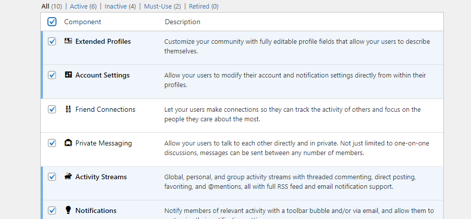Viewport: 471px width, 219px height.
Task: Toggle the Private Messaging checkbox
Action: point(52,143)
